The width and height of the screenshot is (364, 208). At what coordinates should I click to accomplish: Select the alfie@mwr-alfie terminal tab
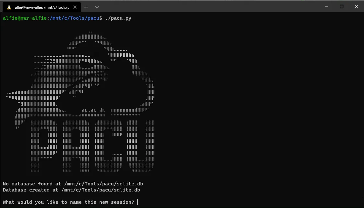42,7
